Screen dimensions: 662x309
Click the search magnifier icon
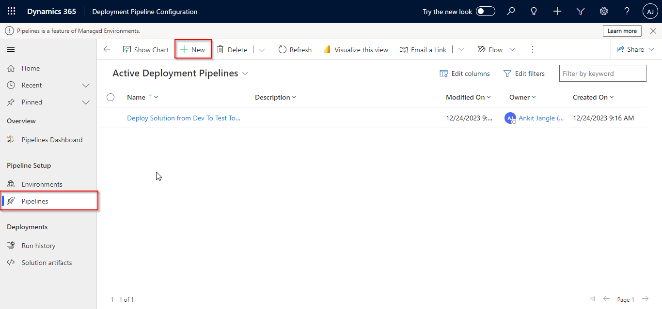click(x=511, y=12)
